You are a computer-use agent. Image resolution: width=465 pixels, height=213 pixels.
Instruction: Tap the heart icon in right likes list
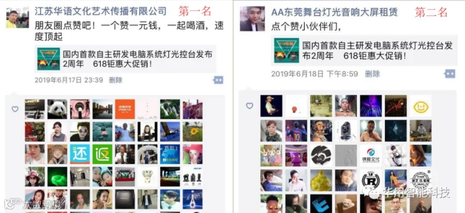coord(250,106)
